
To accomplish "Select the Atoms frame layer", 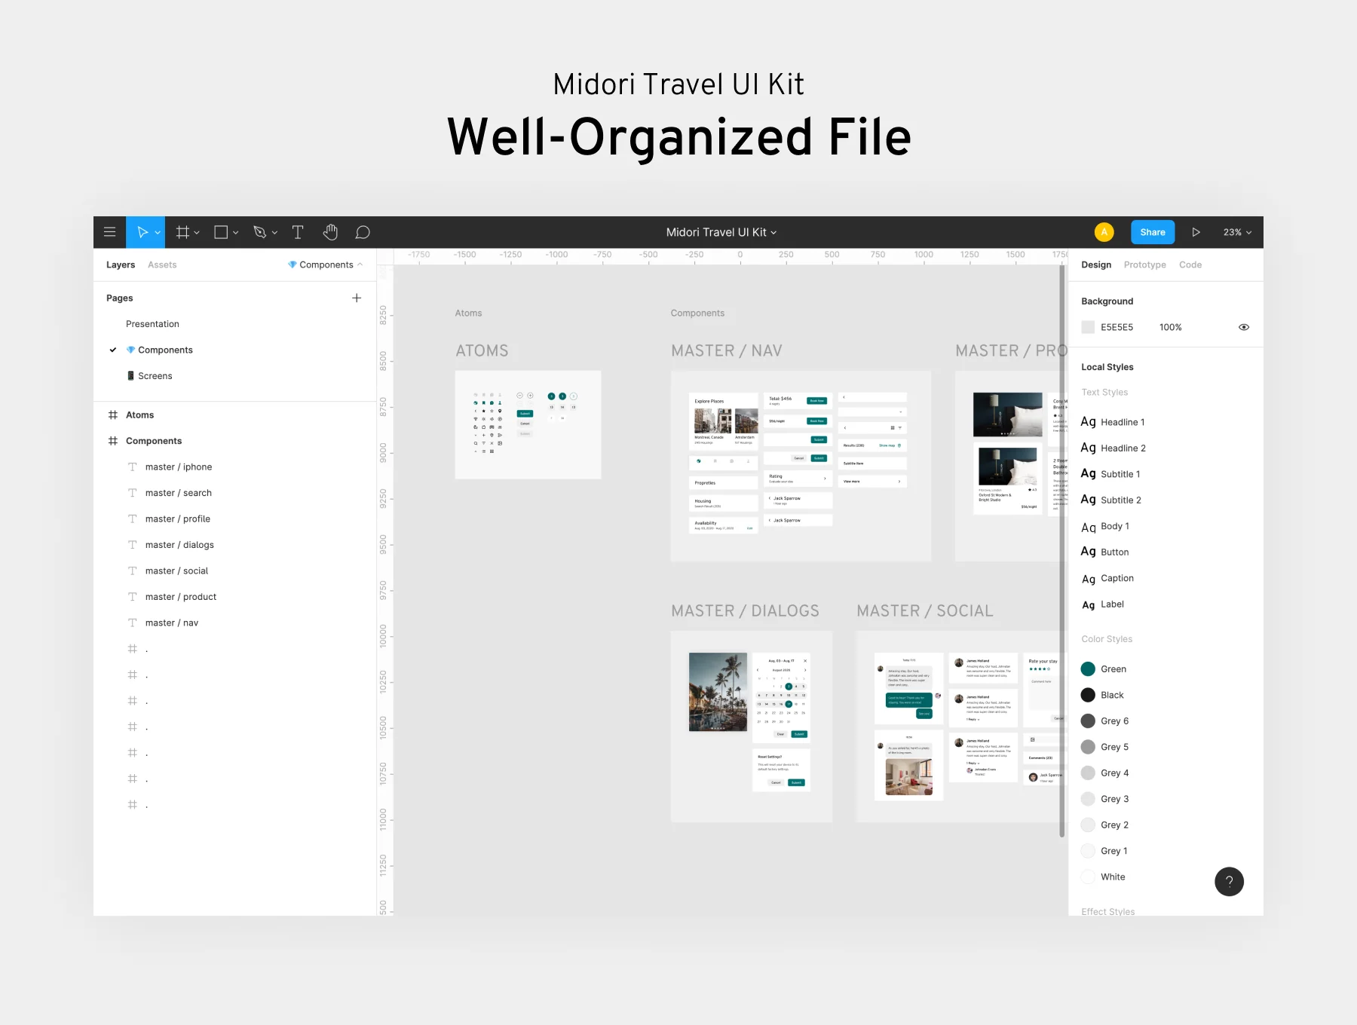I will point(139,415).
